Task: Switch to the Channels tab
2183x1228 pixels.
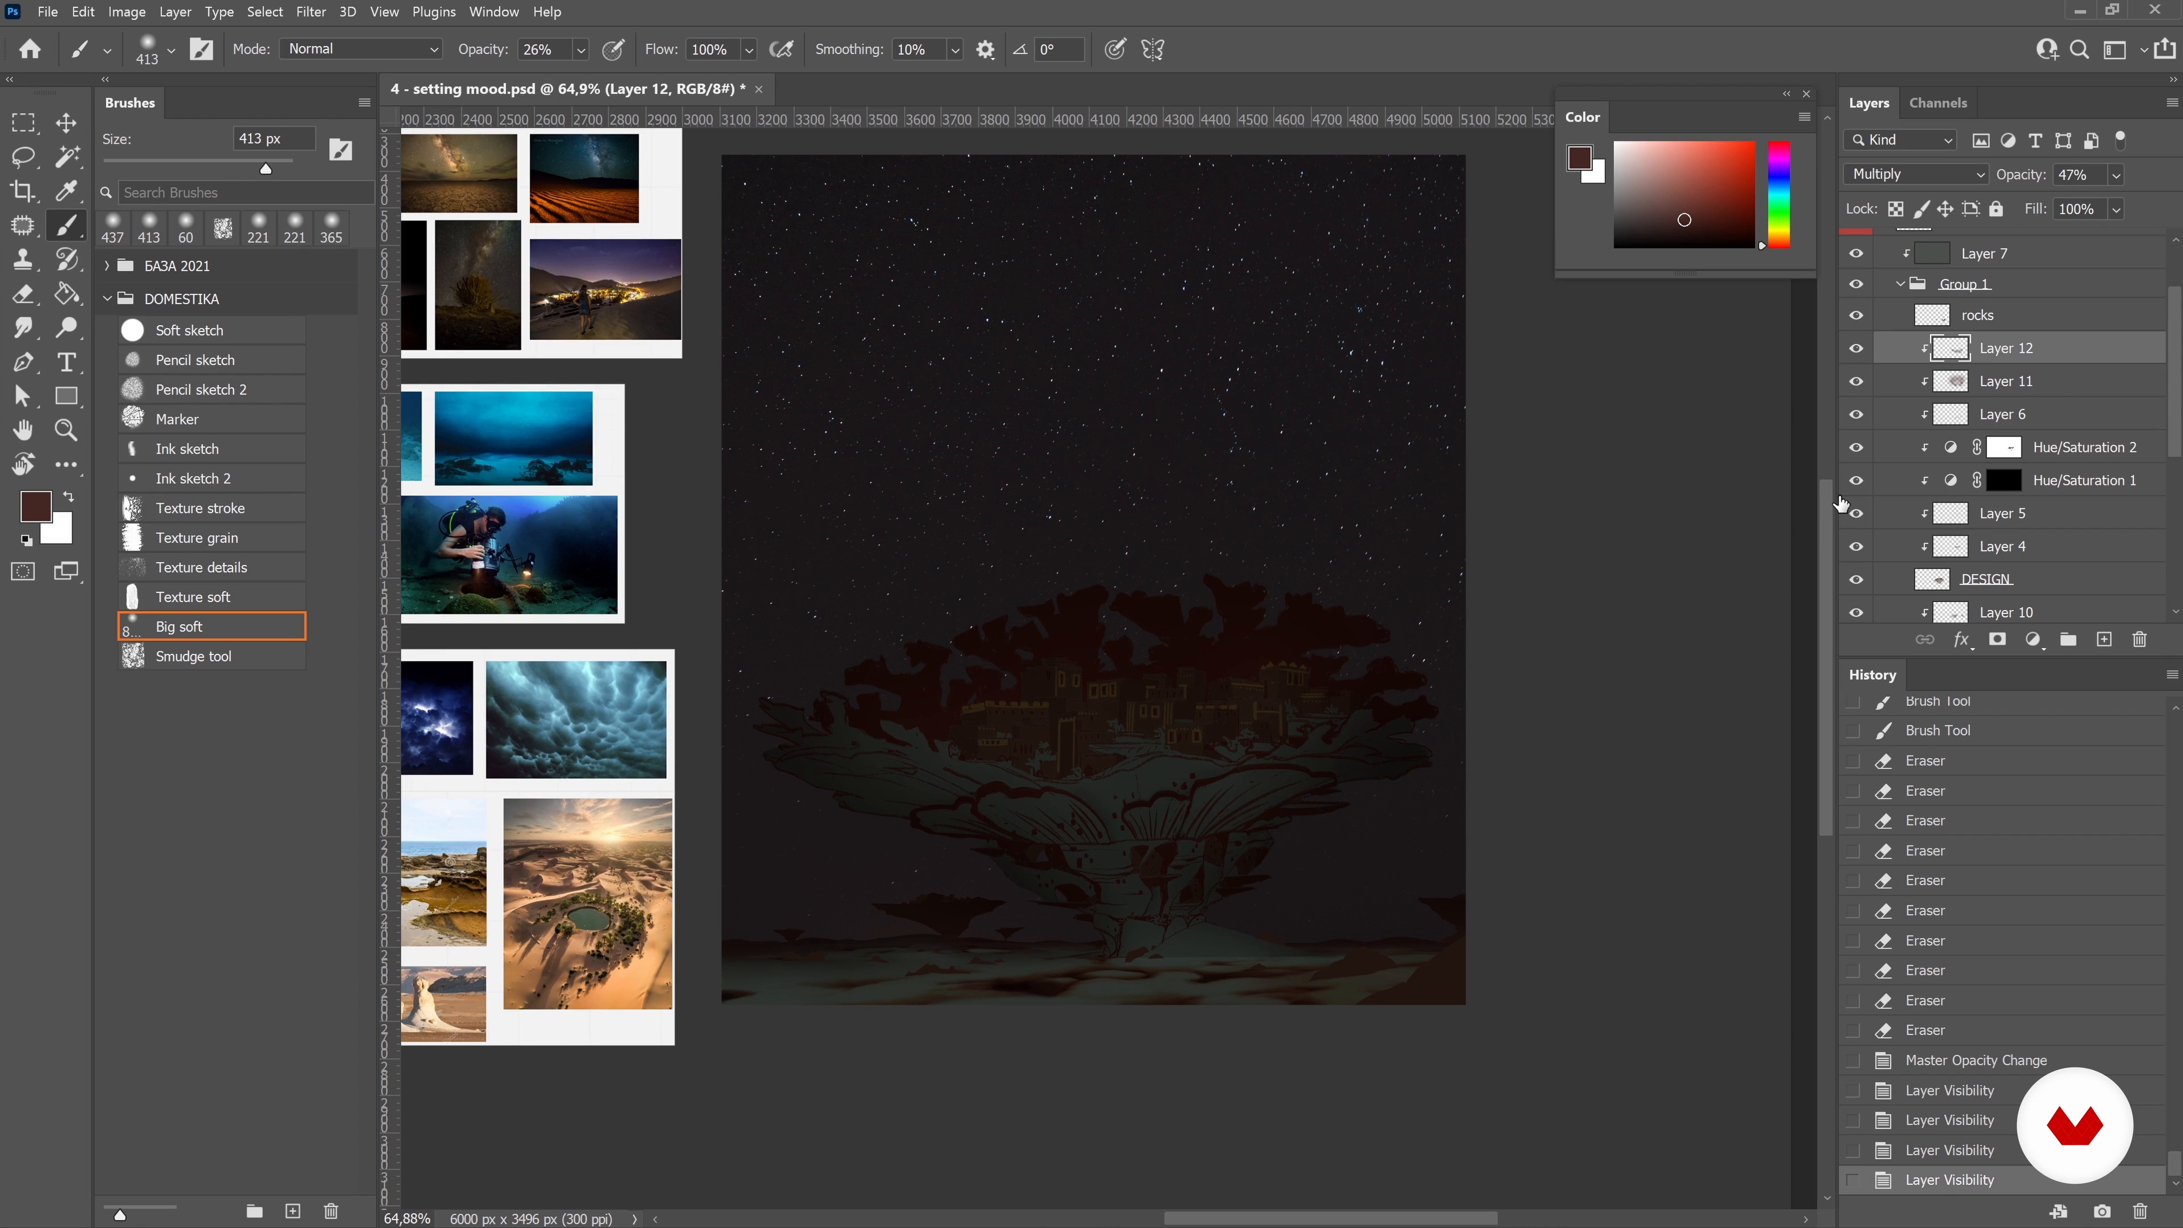Action: 1937,102
